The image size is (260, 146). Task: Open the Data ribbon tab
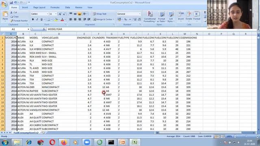click(67, 7)
